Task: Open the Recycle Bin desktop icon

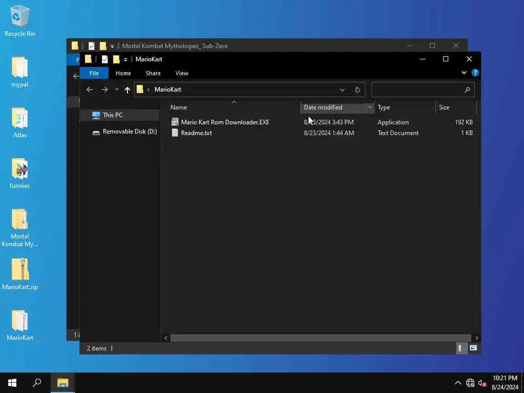Action: click(x=20, y=20)
